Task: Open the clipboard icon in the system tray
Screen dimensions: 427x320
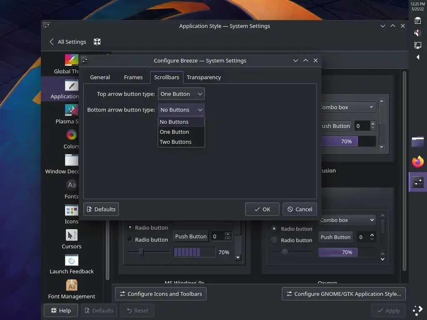Action: click(418, 20)
